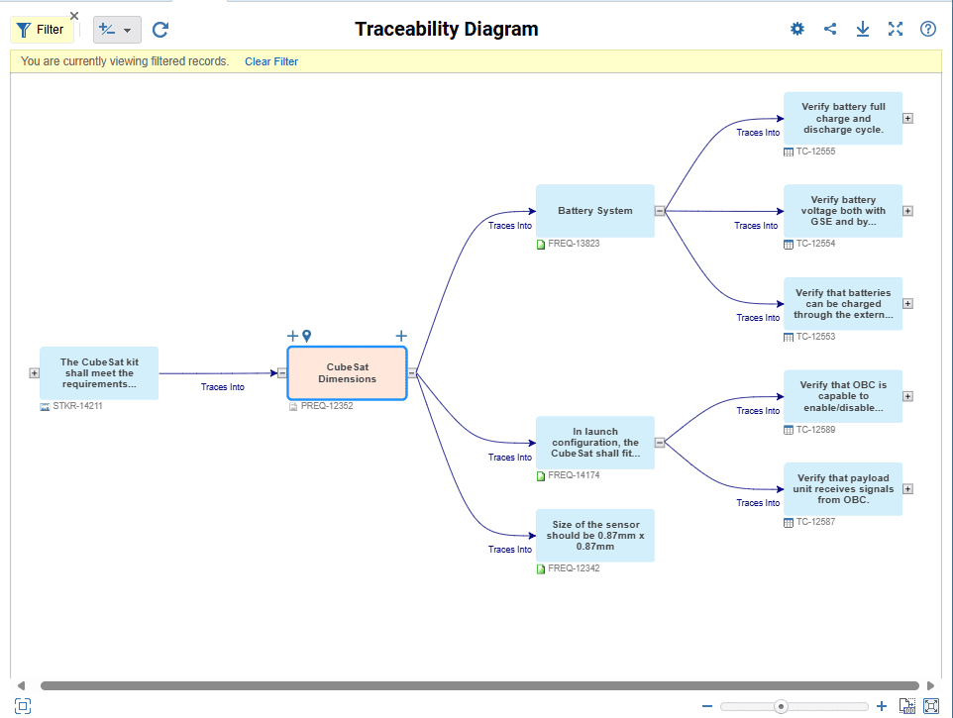Open the diagram settings gear

pyautogui.click(x=797, y=29)
